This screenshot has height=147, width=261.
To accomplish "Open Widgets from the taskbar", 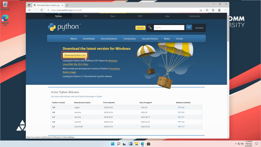I will pos(130,144).
